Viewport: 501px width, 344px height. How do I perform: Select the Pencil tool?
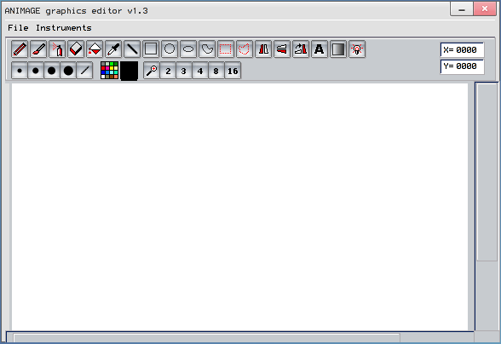click(20, 49)
